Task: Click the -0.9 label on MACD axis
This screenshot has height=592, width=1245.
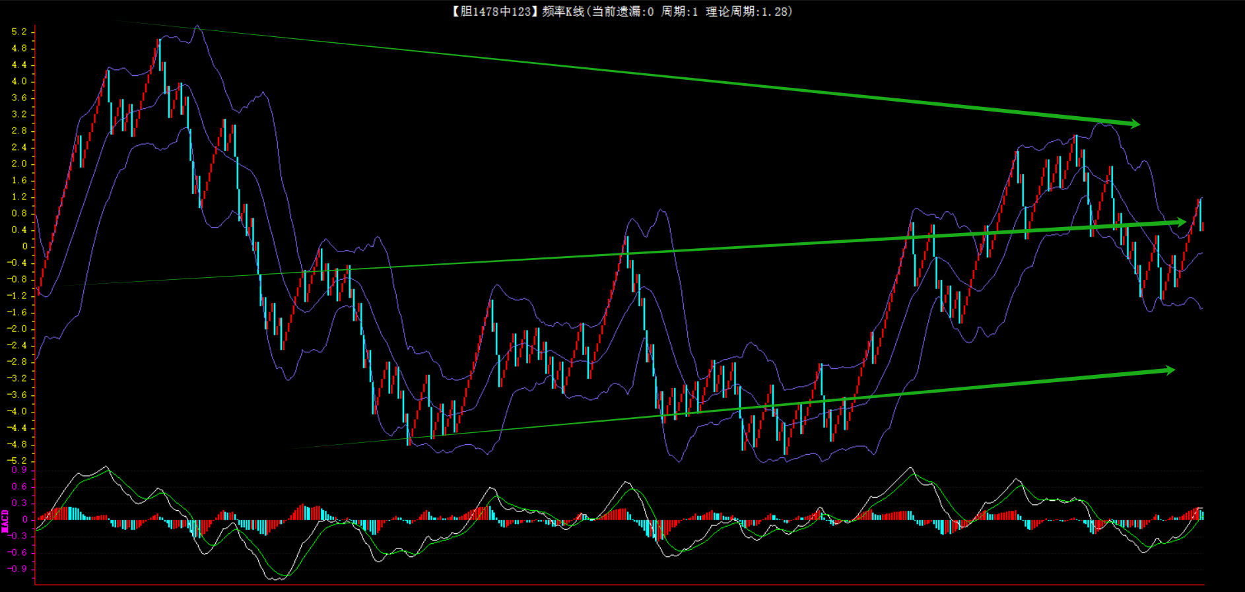Action: 18,569
